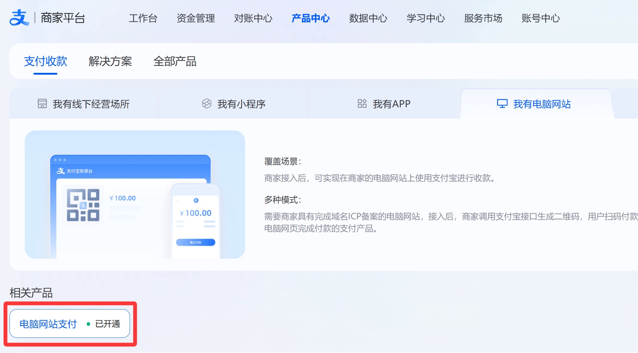Image resolution: width=638 pixels, height=353 pixels.
Task: Click the APP grid icon
Action: [x=362, y=104]
